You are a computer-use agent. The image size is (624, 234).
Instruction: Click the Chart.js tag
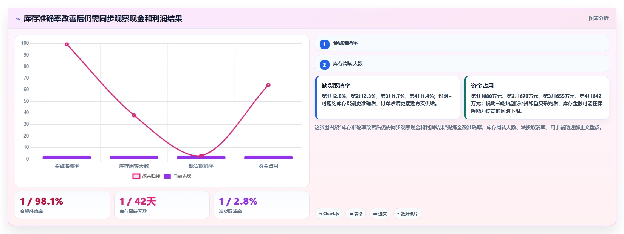click(x=329, y=214)
